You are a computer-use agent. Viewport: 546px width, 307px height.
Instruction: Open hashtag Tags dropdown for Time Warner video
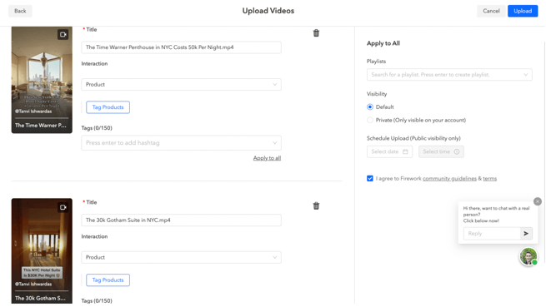point(181,143)
